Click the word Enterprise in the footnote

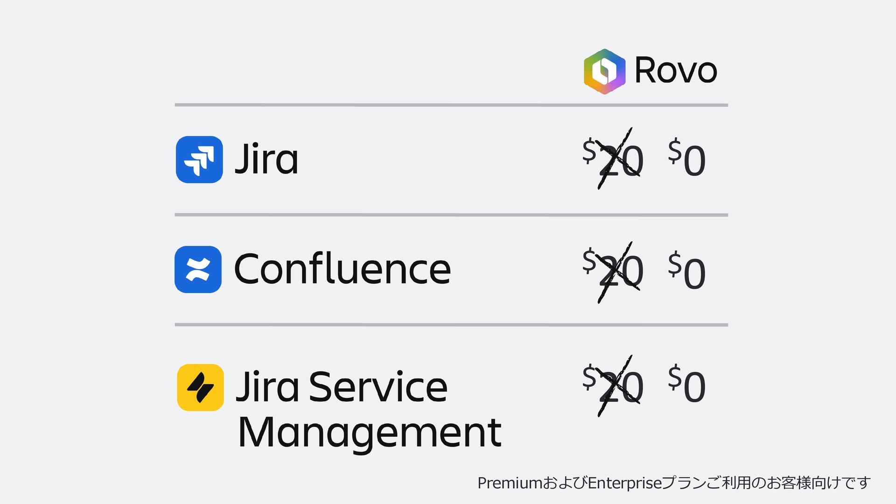tap(625, 483)
